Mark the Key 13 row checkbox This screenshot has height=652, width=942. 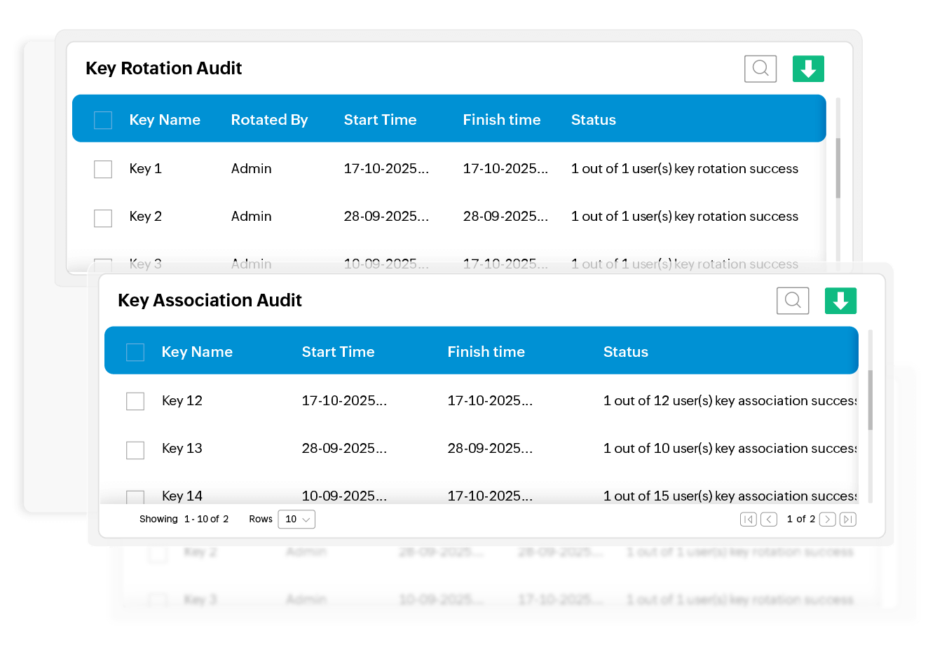tap(135, 449)
